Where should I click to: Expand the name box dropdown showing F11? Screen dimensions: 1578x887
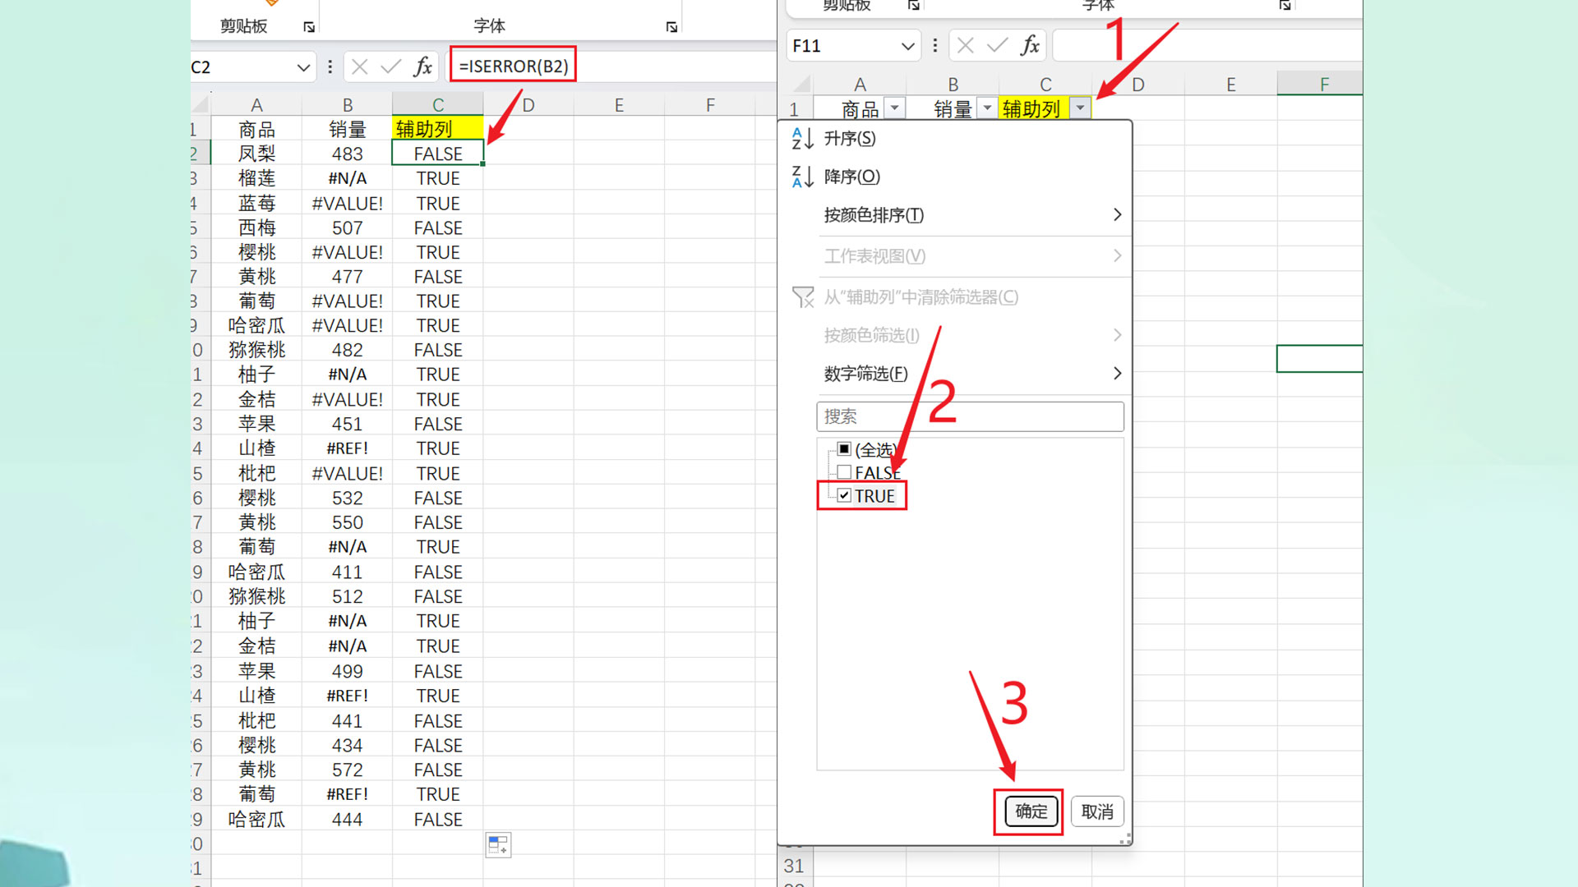click(908, 46)
